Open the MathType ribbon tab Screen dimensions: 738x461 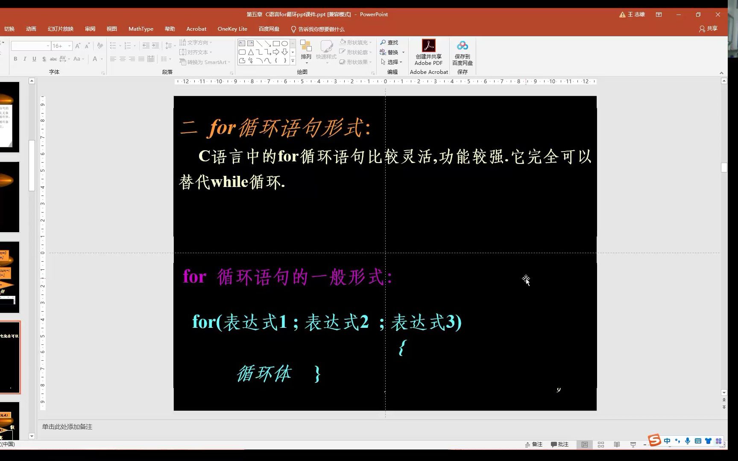141,29
